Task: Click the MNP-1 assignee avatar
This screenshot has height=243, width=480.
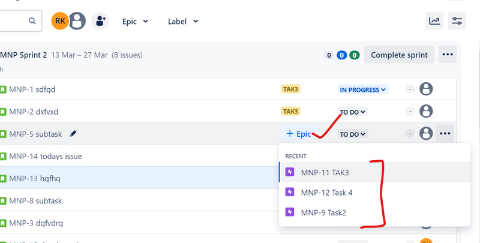Action: pos(426,89)
